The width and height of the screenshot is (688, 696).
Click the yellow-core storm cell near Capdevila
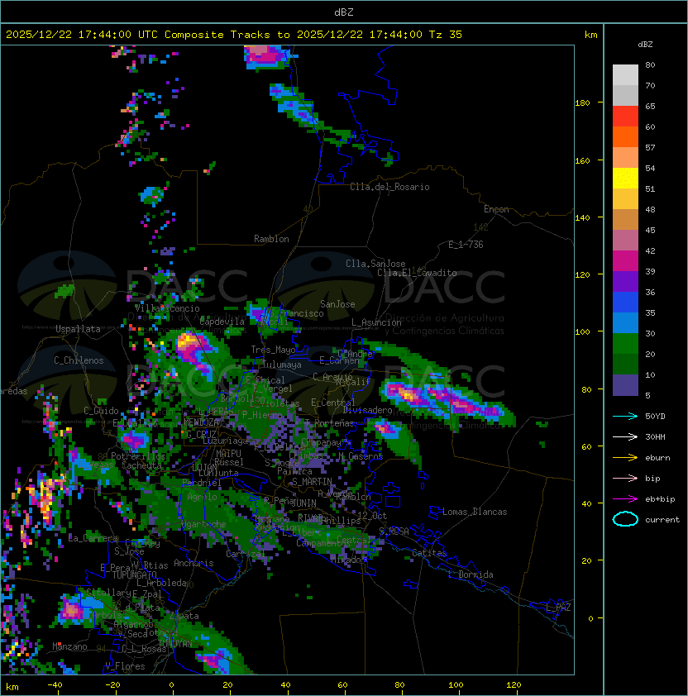(188, 341)
